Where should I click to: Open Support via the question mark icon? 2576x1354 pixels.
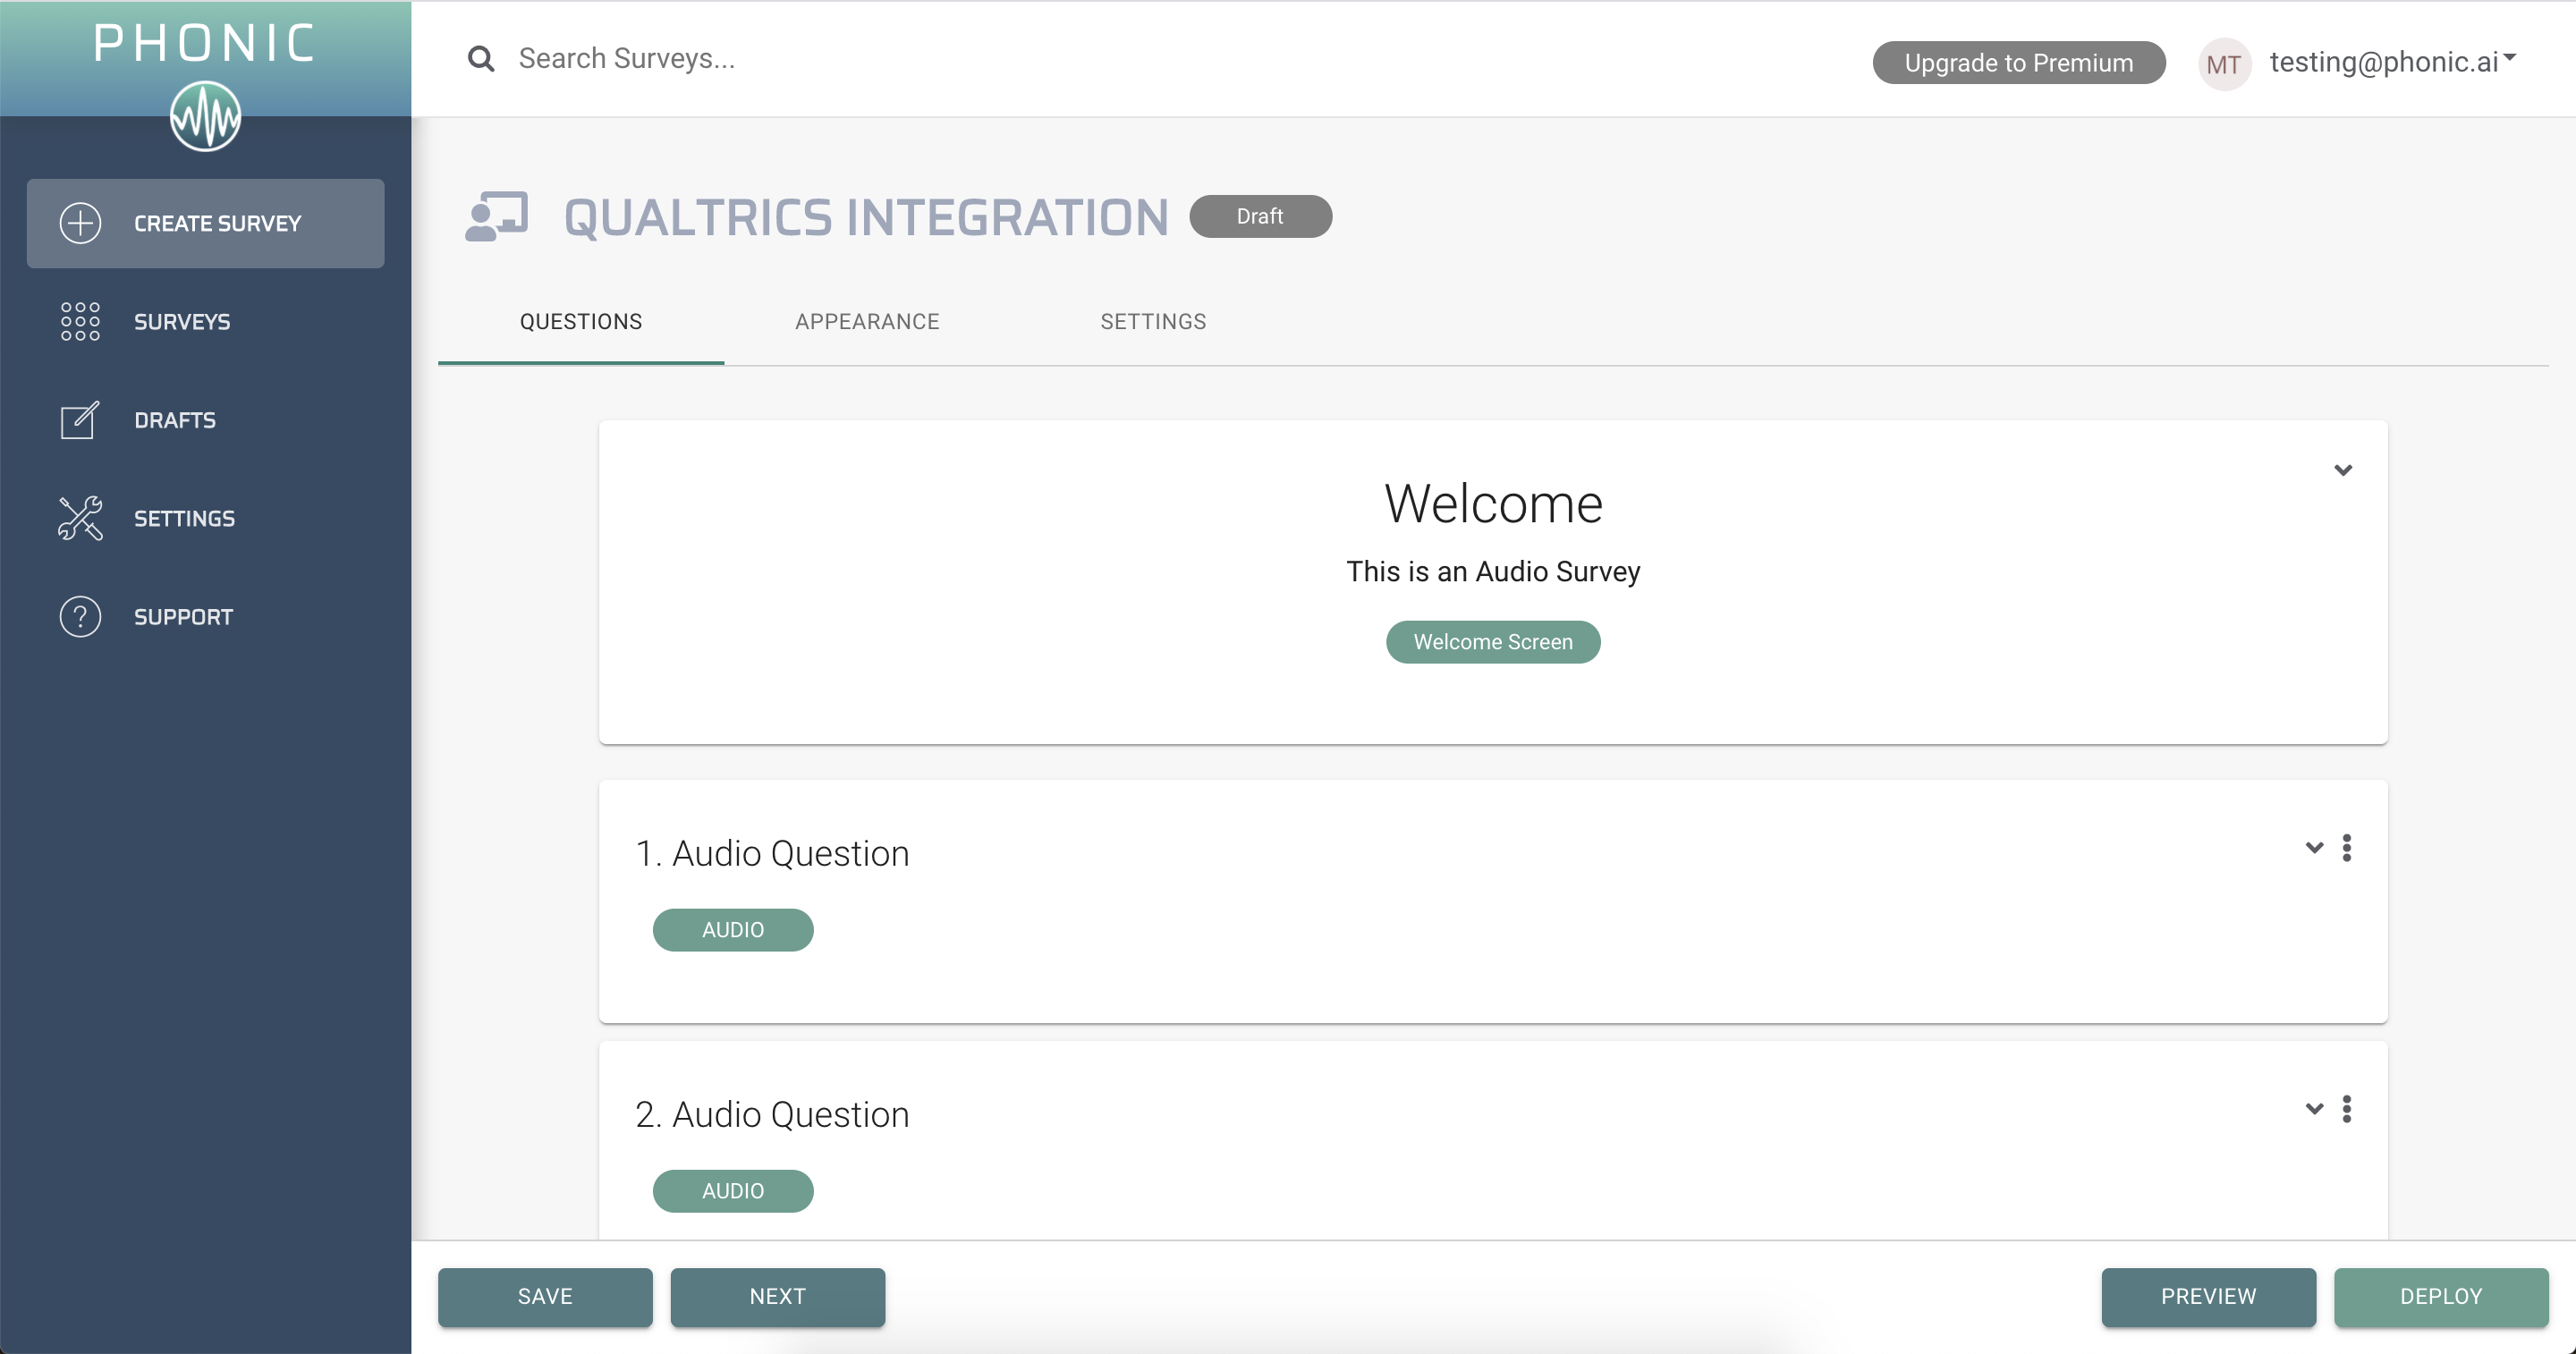pyautogui.click(x=79, y=616)
